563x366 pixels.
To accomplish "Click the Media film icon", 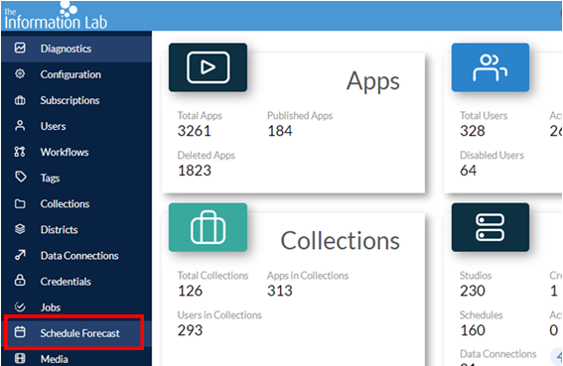I will click(20, 358).
